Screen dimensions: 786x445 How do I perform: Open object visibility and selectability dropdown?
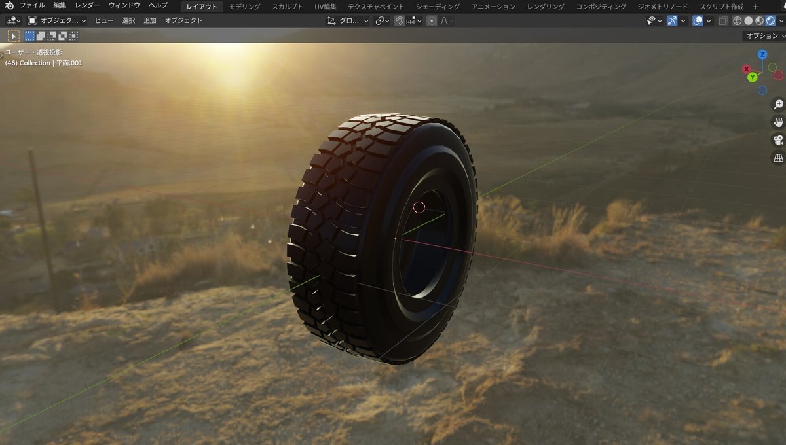click(x=655, y=20)
